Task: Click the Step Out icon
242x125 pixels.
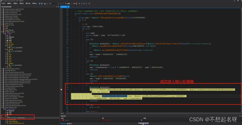Action: 86,3
